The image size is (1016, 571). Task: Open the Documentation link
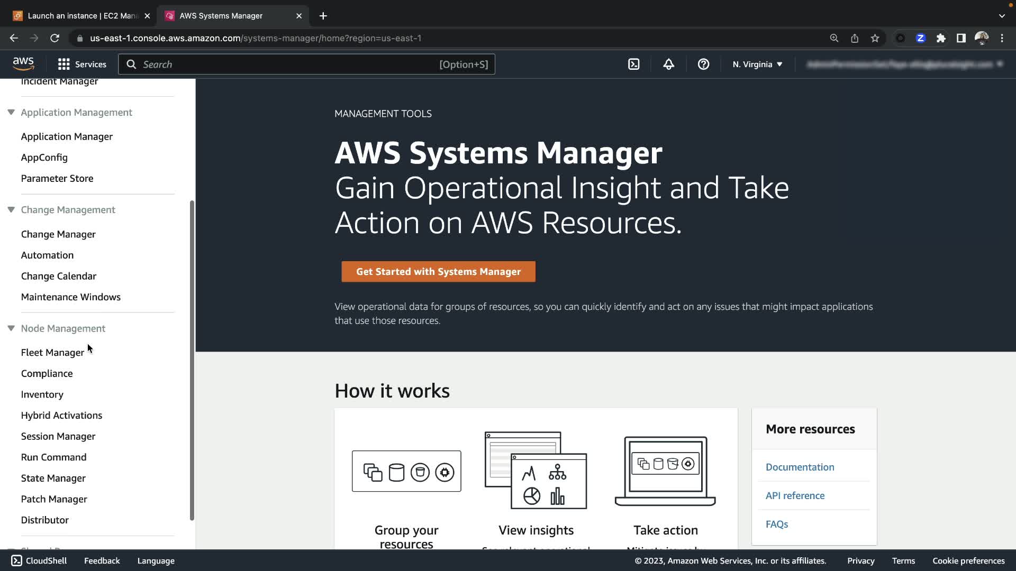tap(800, 467)
